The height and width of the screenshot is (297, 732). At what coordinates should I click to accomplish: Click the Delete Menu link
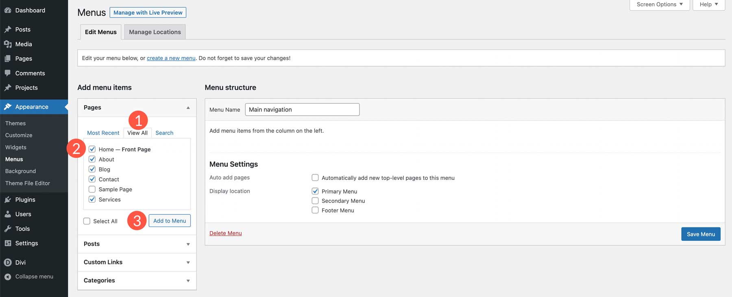(x=226, y=233)
